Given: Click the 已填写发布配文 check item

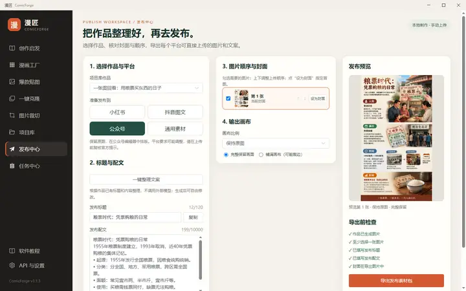Looking at the screenshot, I should point(364,258).
